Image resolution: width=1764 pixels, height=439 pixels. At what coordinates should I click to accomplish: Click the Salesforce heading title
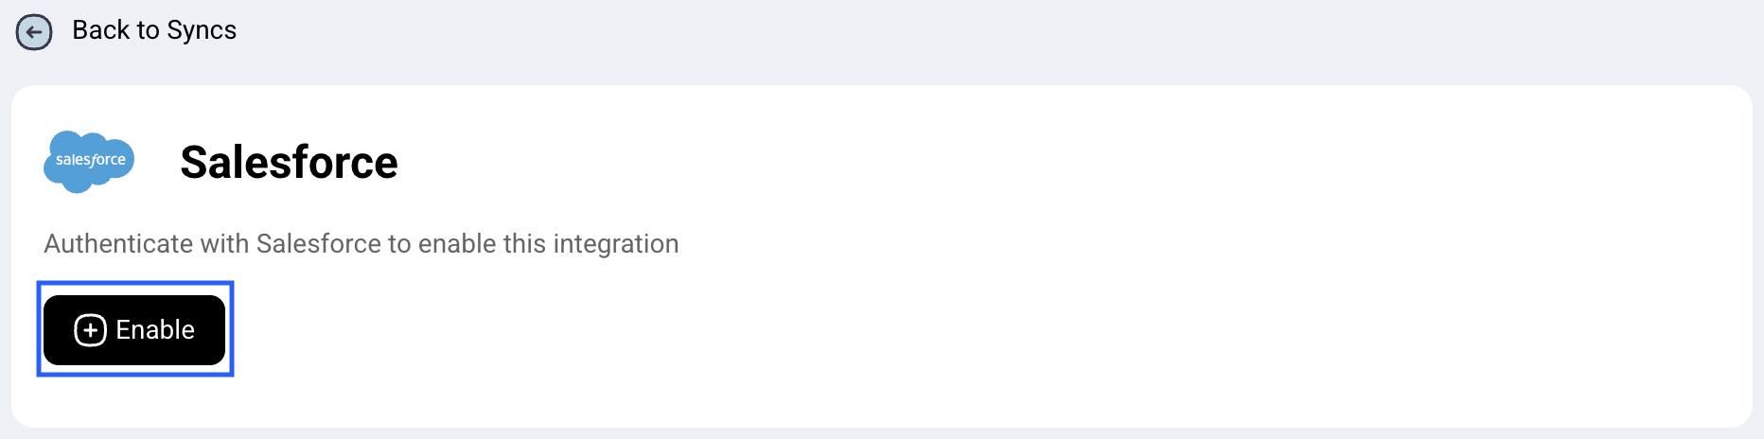click(289, 162)
